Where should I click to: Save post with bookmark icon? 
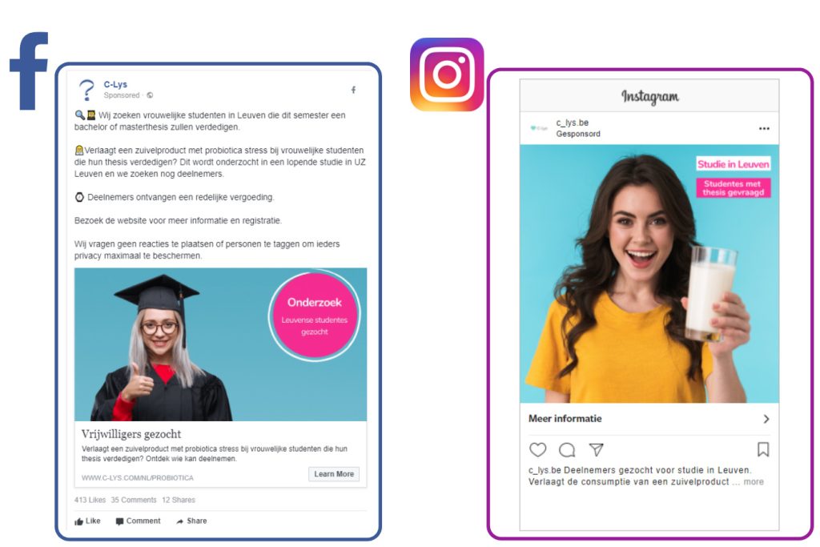[763, 450]
